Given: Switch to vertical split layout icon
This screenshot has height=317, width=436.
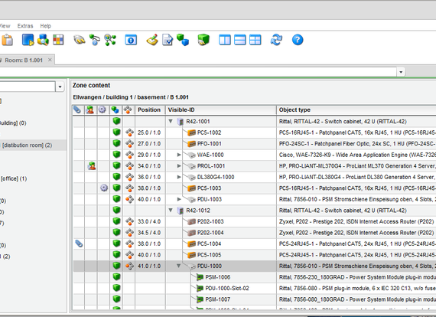Looking at the screenshot, I should point(225,40).
